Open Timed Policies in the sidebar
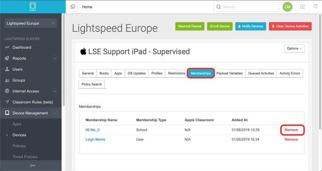 coord(25,157)
